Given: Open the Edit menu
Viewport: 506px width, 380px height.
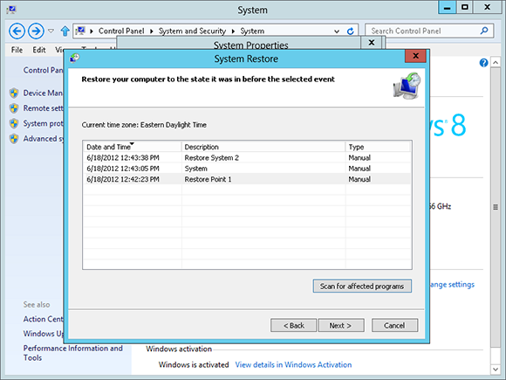Looking at the screenshot, I should [x=39, y=50].
